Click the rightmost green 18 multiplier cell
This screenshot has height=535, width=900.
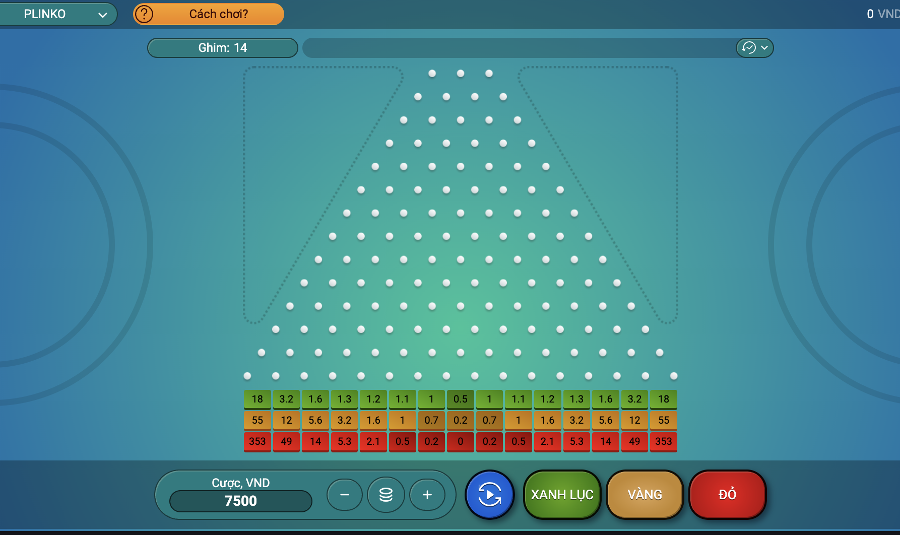pyautogui.click(x=664, y=399)
